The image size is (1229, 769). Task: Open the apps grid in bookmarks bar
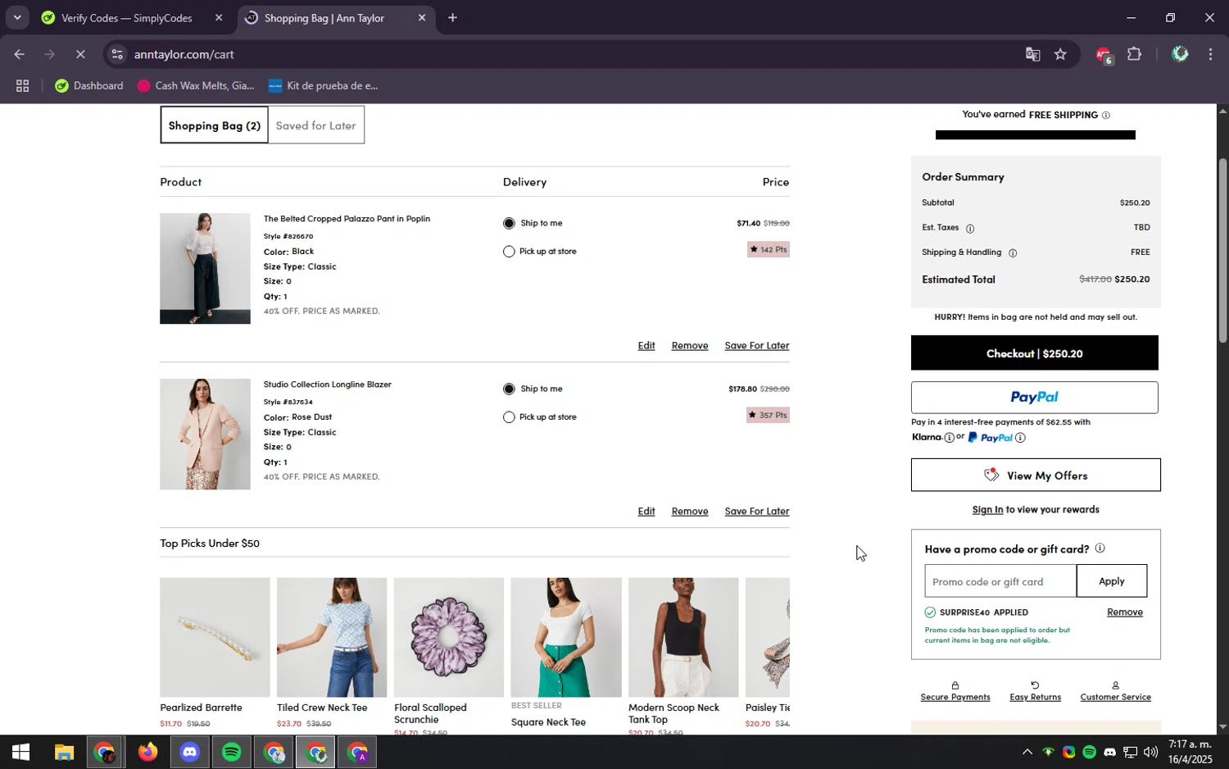pyautogui.click(x=22, y=86)
